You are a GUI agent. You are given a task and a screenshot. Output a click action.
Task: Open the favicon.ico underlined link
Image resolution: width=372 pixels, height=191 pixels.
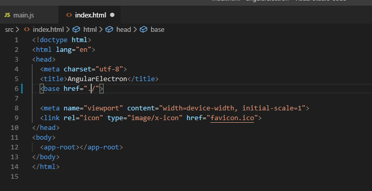click(x=232, y=118)
